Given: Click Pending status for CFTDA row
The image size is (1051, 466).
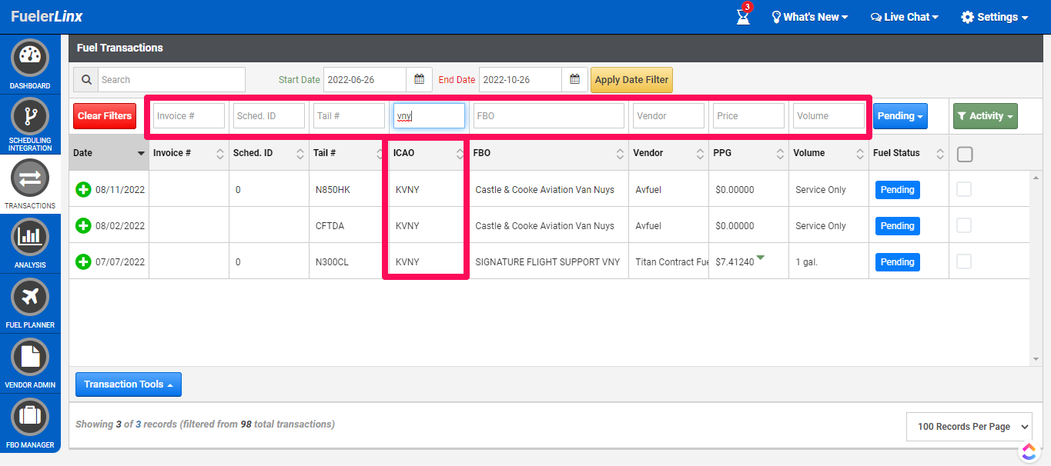Looking at the screenshot, I should click(897, 226).
